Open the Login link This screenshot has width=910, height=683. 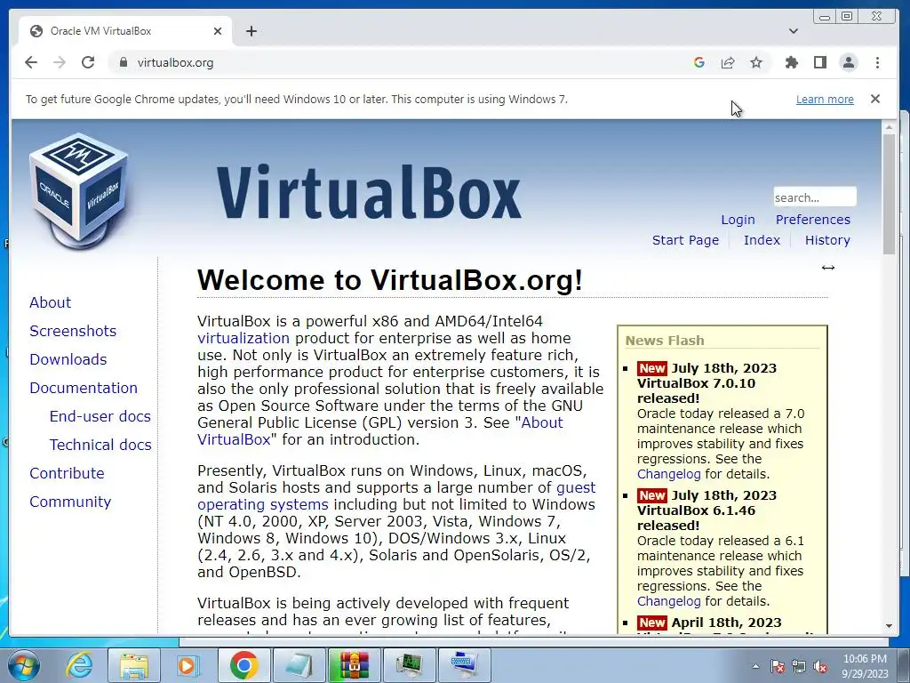(738, 220)
